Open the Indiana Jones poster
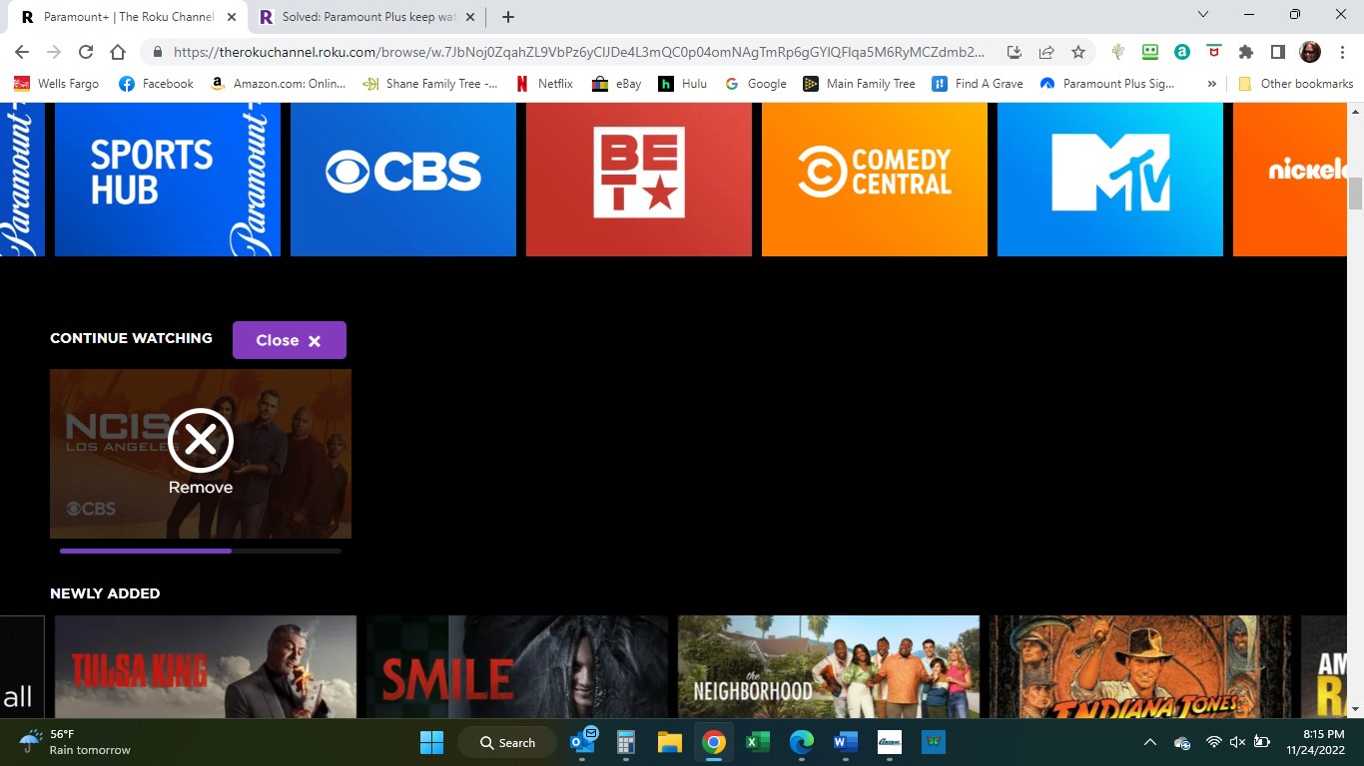Screen dimensions: 1364x766 click(x=1140, y=666)
